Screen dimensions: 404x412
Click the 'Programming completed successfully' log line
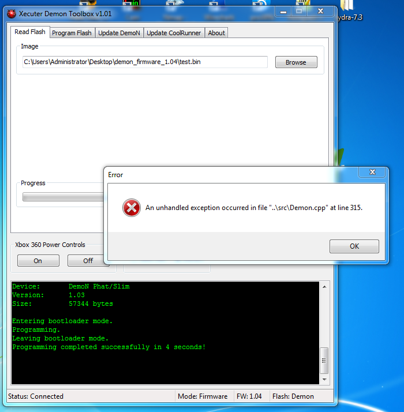(x=109, y=347)
